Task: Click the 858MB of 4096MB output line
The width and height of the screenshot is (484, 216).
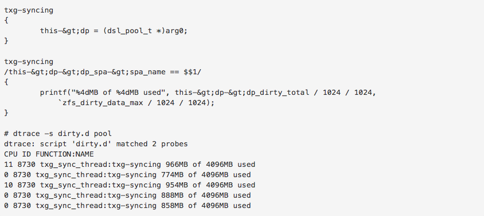Action: [127, 206]
